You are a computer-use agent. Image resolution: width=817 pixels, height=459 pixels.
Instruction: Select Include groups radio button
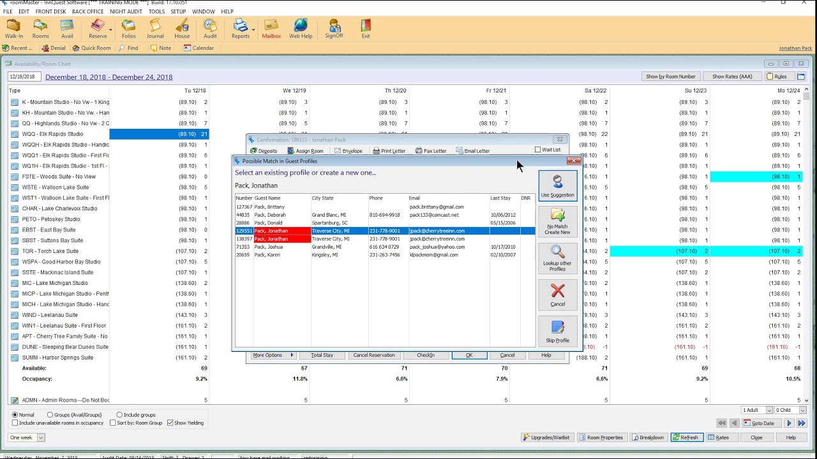point(119,415)
